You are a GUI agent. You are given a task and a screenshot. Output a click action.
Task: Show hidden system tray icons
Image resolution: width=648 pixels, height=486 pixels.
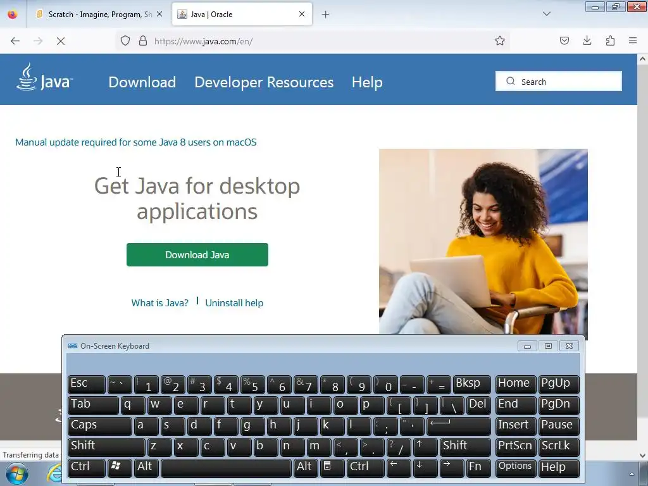coord(632,474)
